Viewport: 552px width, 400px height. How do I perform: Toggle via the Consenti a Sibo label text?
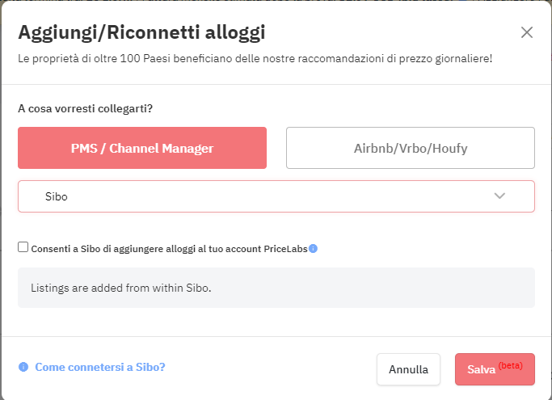[170, 249]
